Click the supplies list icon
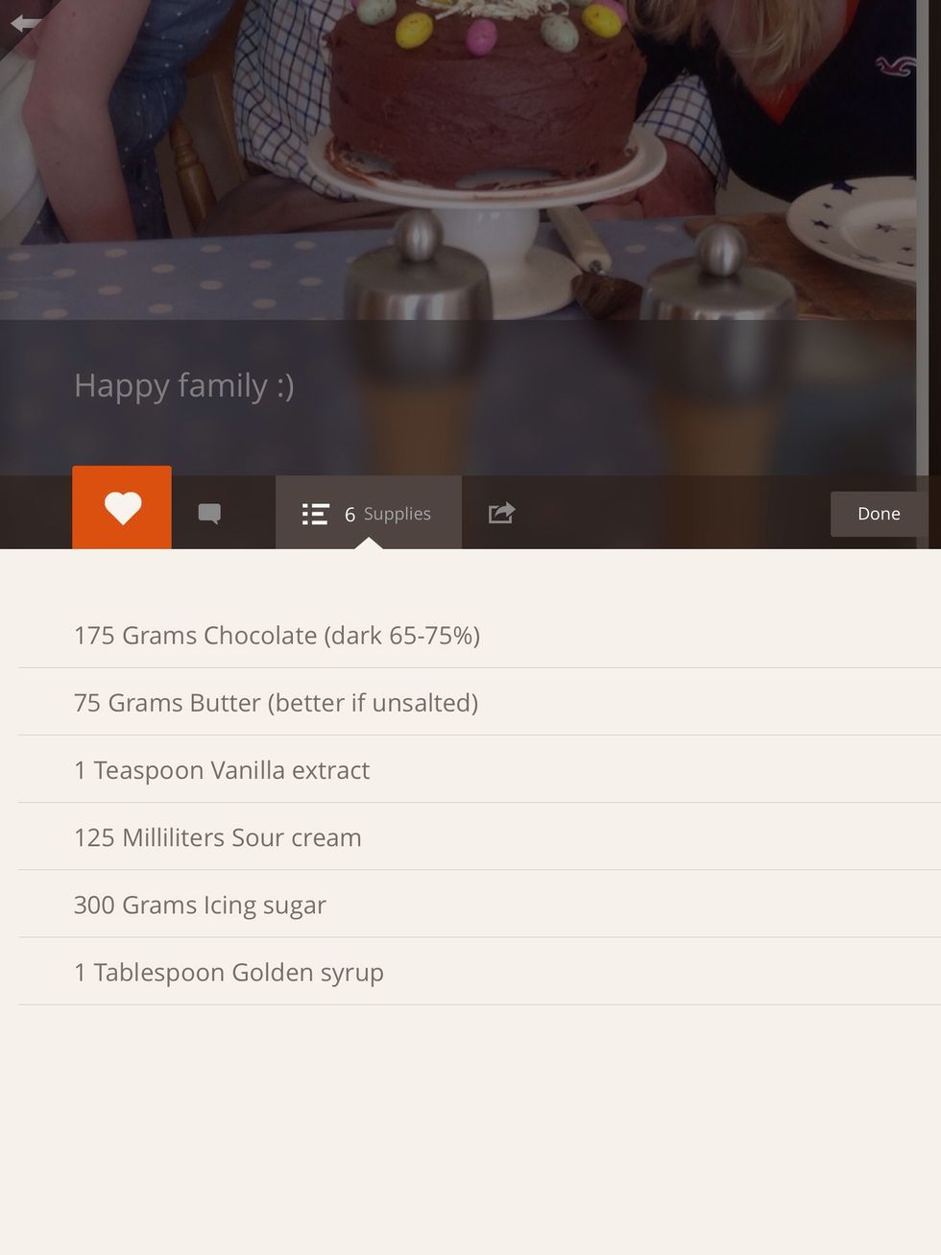This screenshot has width=941, height=1255. [315, 514]
